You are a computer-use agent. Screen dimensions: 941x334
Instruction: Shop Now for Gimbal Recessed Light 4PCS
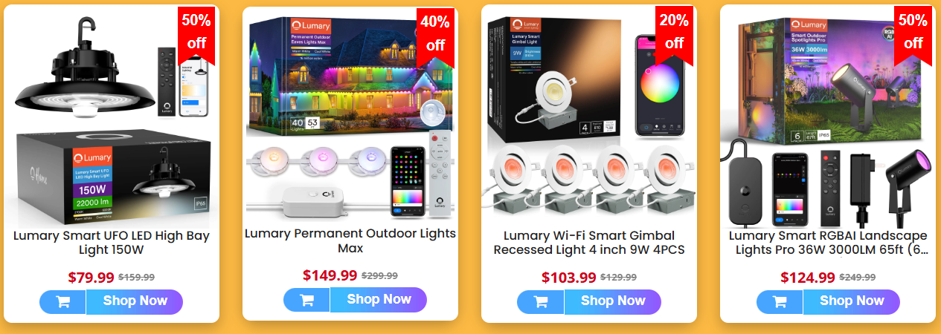(613, 302)
